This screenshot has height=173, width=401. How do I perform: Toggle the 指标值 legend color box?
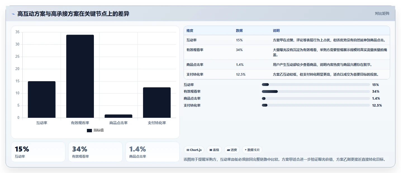(89, 130)
